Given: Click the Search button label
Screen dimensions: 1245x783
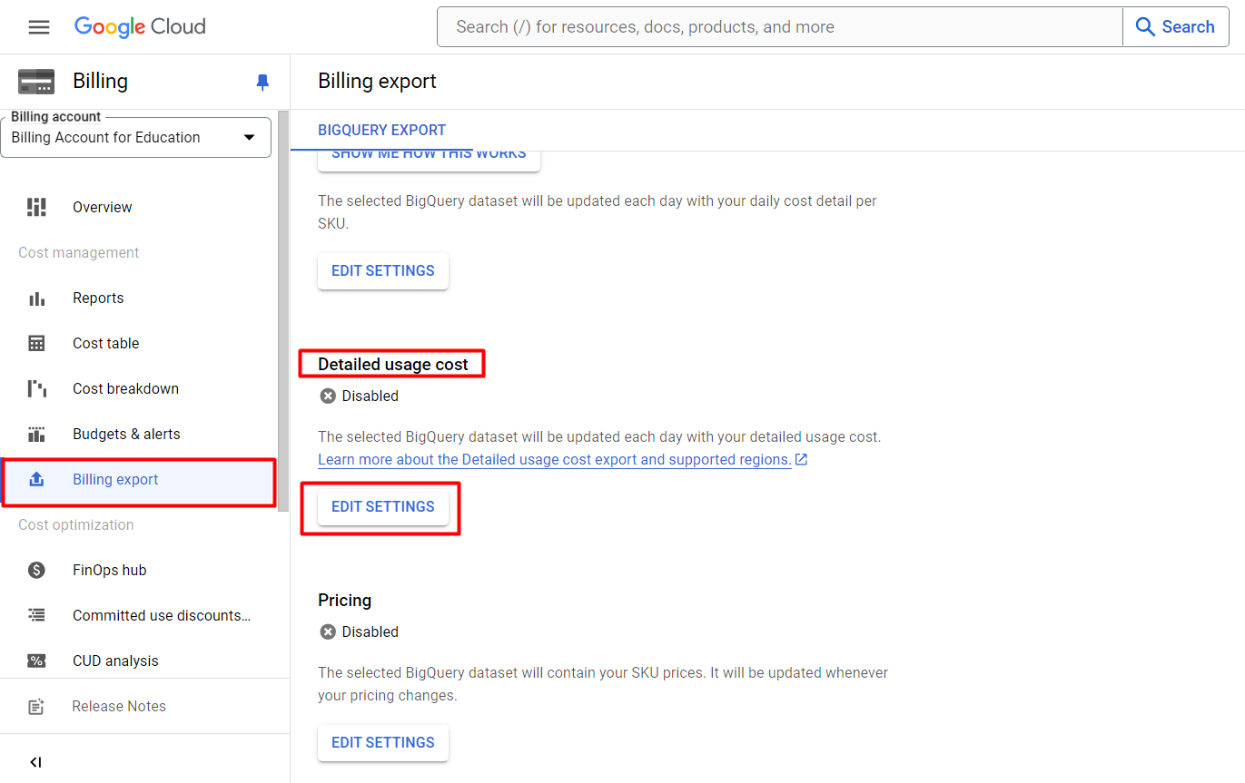Looking at the screenshot, I should [x=1188, y=27].
